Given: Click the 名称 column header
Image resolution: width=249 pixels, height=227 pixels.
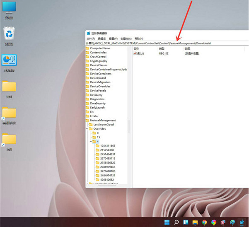Looking at the screenshot, I should 137,48.
